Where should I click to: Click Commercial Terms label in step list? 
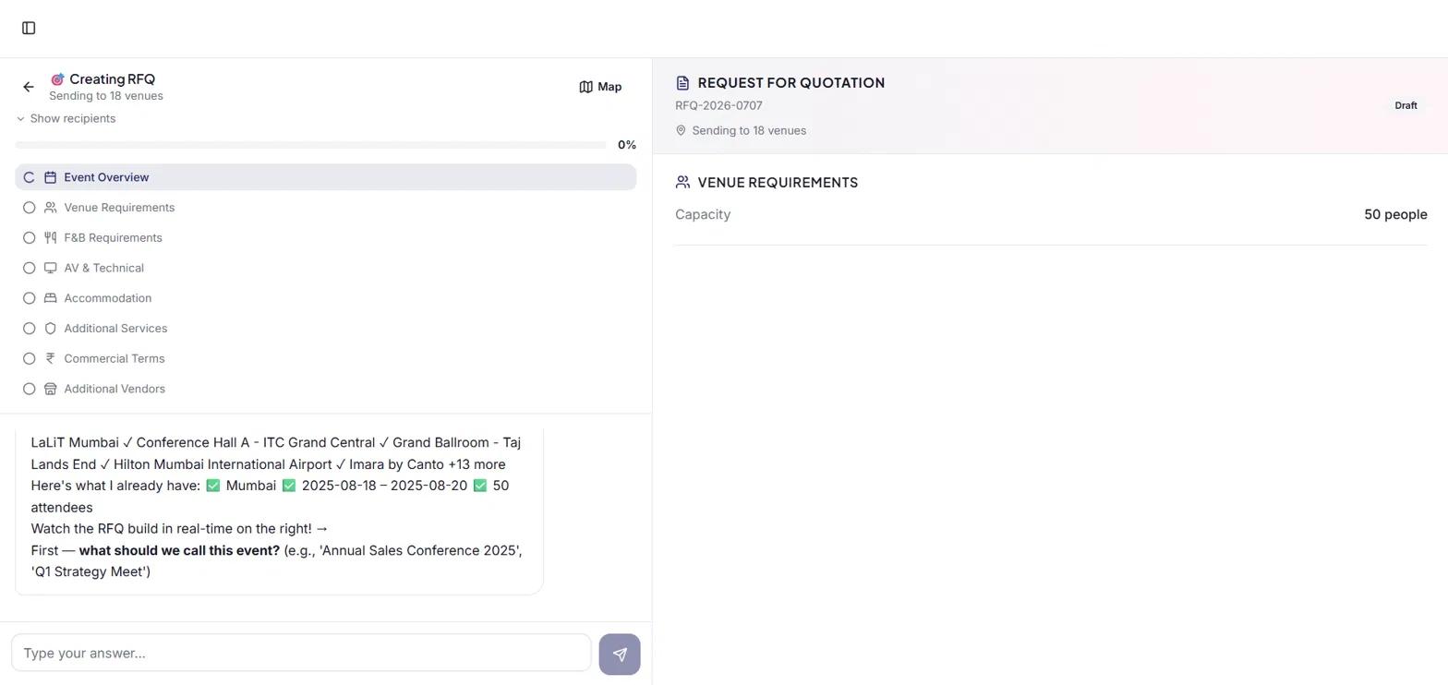pos(115,358)
